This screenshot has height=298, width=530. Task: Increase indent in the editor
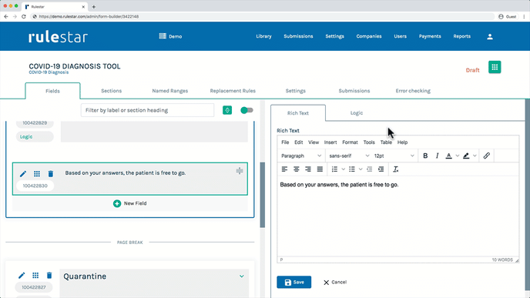381,169
